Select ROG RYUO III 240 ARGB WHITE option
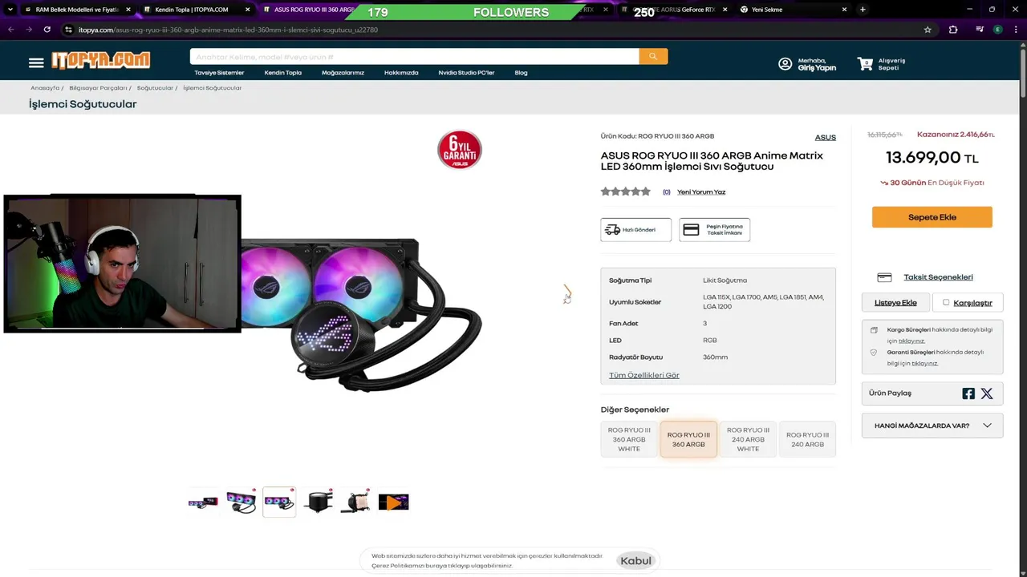 748,439
